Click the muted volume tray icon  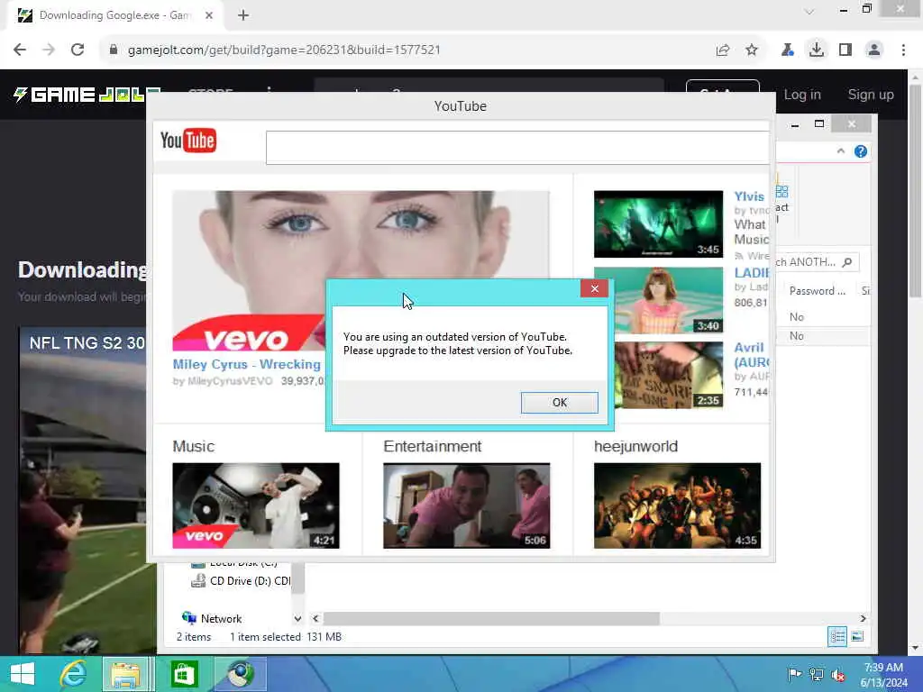click(837, 674)
